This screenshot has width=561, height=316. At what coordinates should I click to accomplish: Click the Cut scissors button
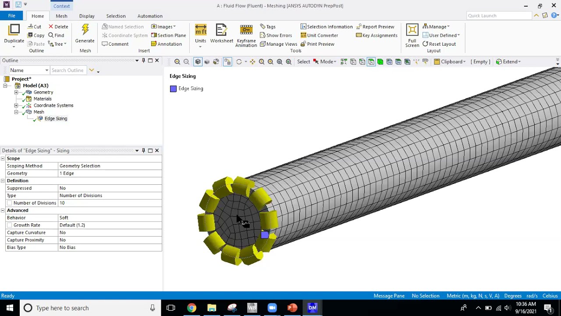pyautogui.click(x=35, y=27)
